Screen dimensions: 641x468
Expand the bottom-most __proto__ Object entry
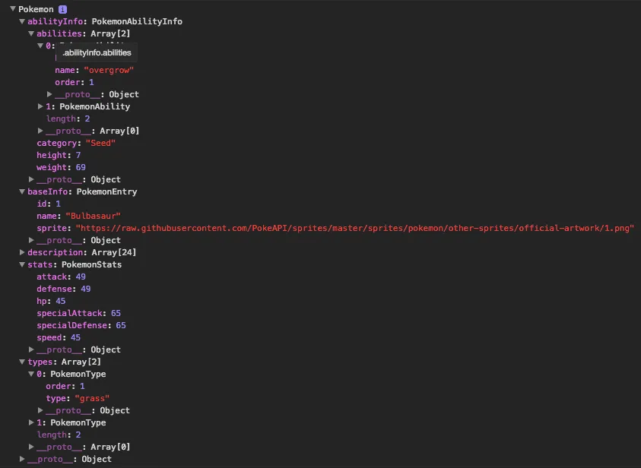pyautogui.click(x=22, y=459)
